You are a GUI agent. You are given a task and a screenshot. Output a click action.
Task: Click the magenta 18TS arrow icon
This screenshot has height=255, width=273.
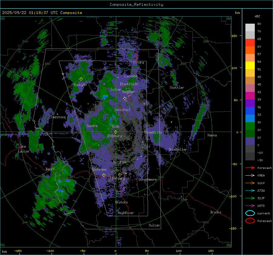[250, 206]
